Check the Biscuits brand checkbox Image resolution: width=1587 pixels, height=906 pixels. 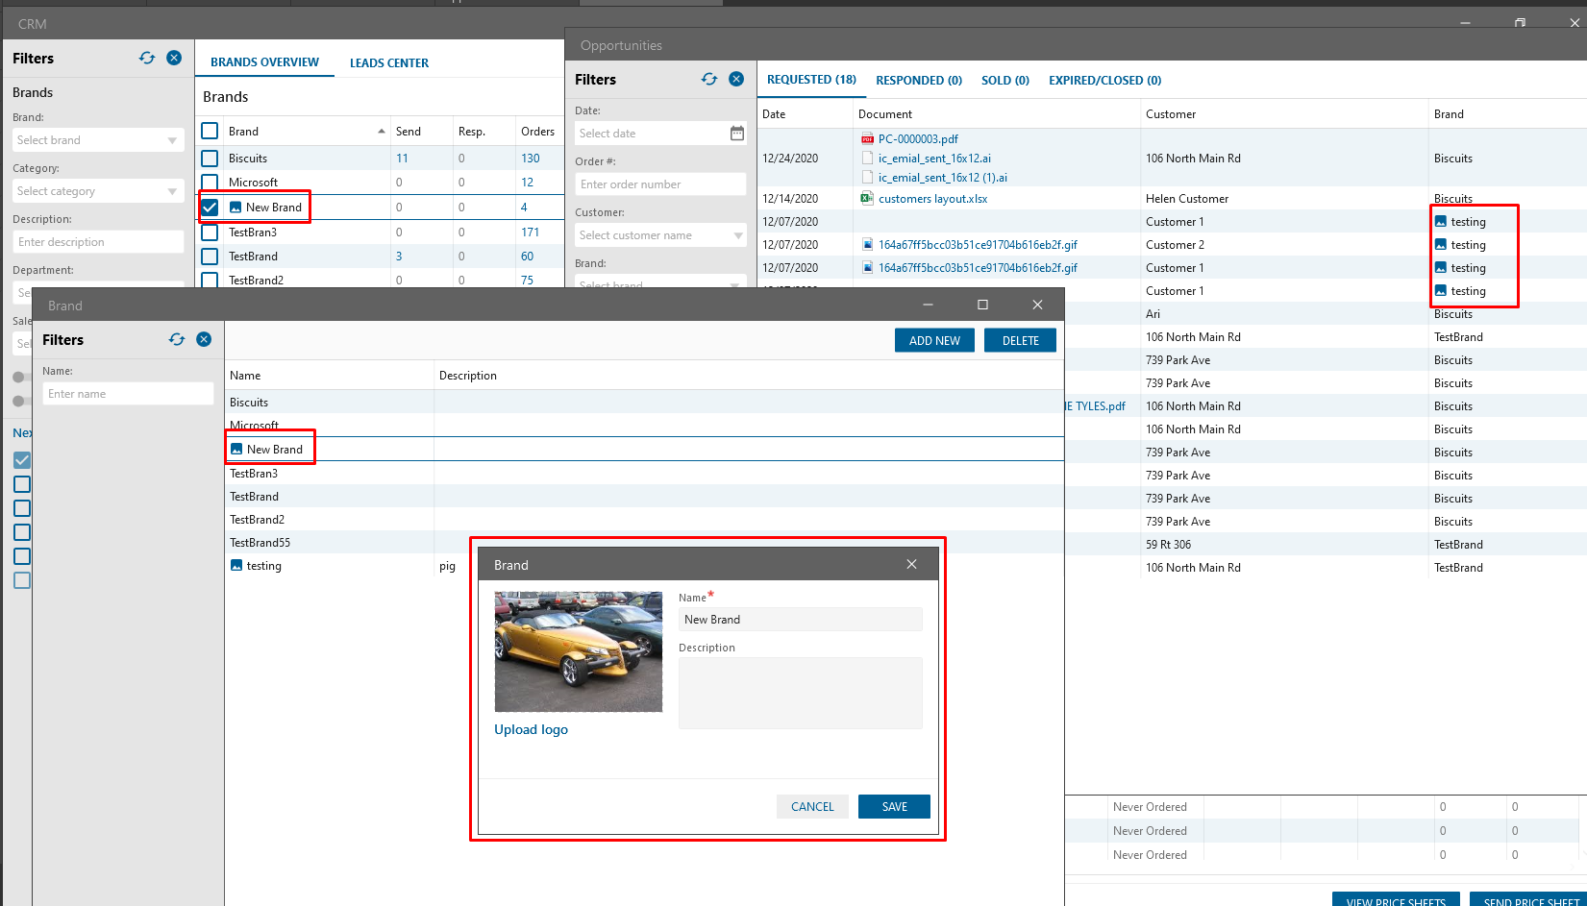coord(210,159)
